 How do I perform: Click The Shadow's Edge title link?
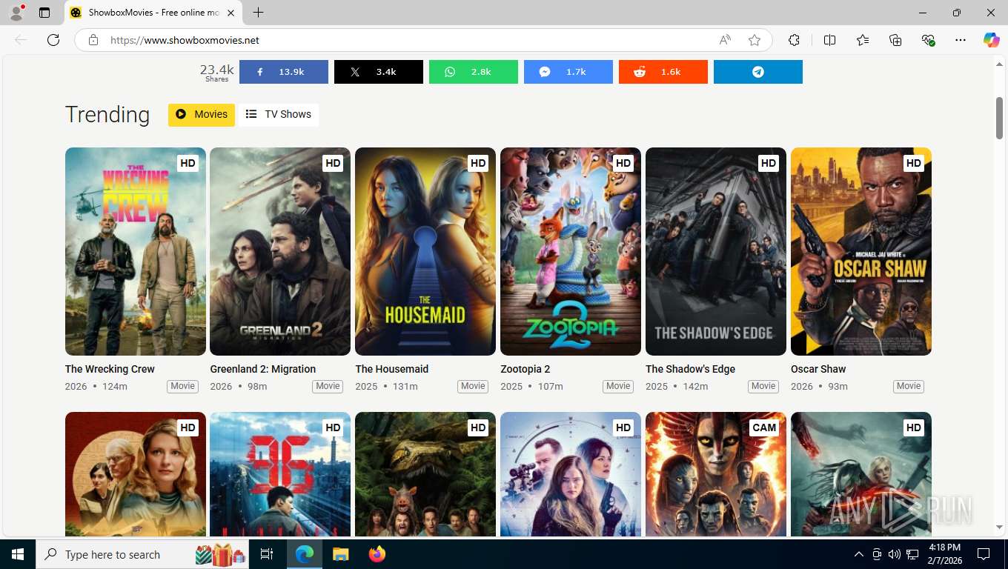[x=690, y=369]
